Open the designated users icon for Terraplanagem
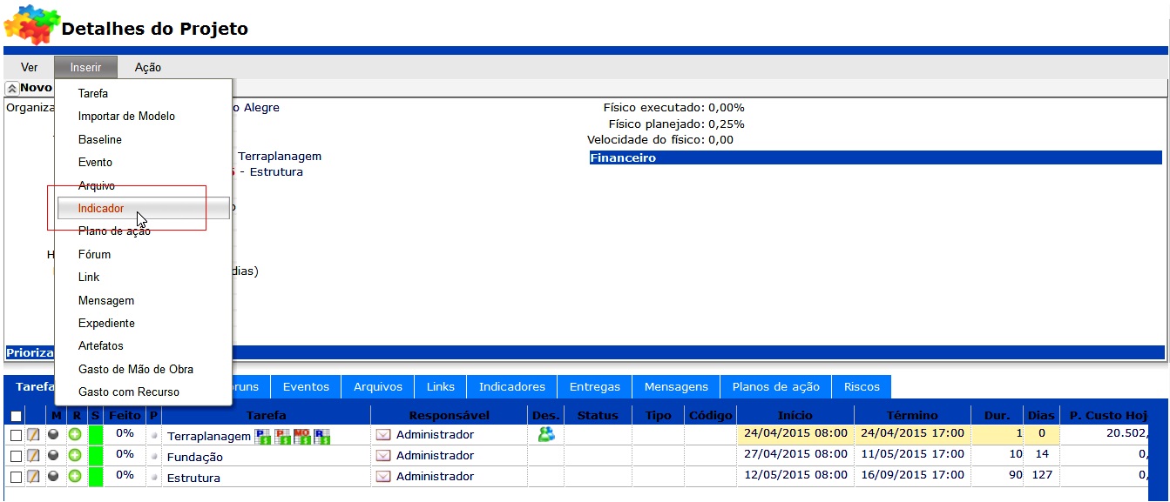 [545, 434]
